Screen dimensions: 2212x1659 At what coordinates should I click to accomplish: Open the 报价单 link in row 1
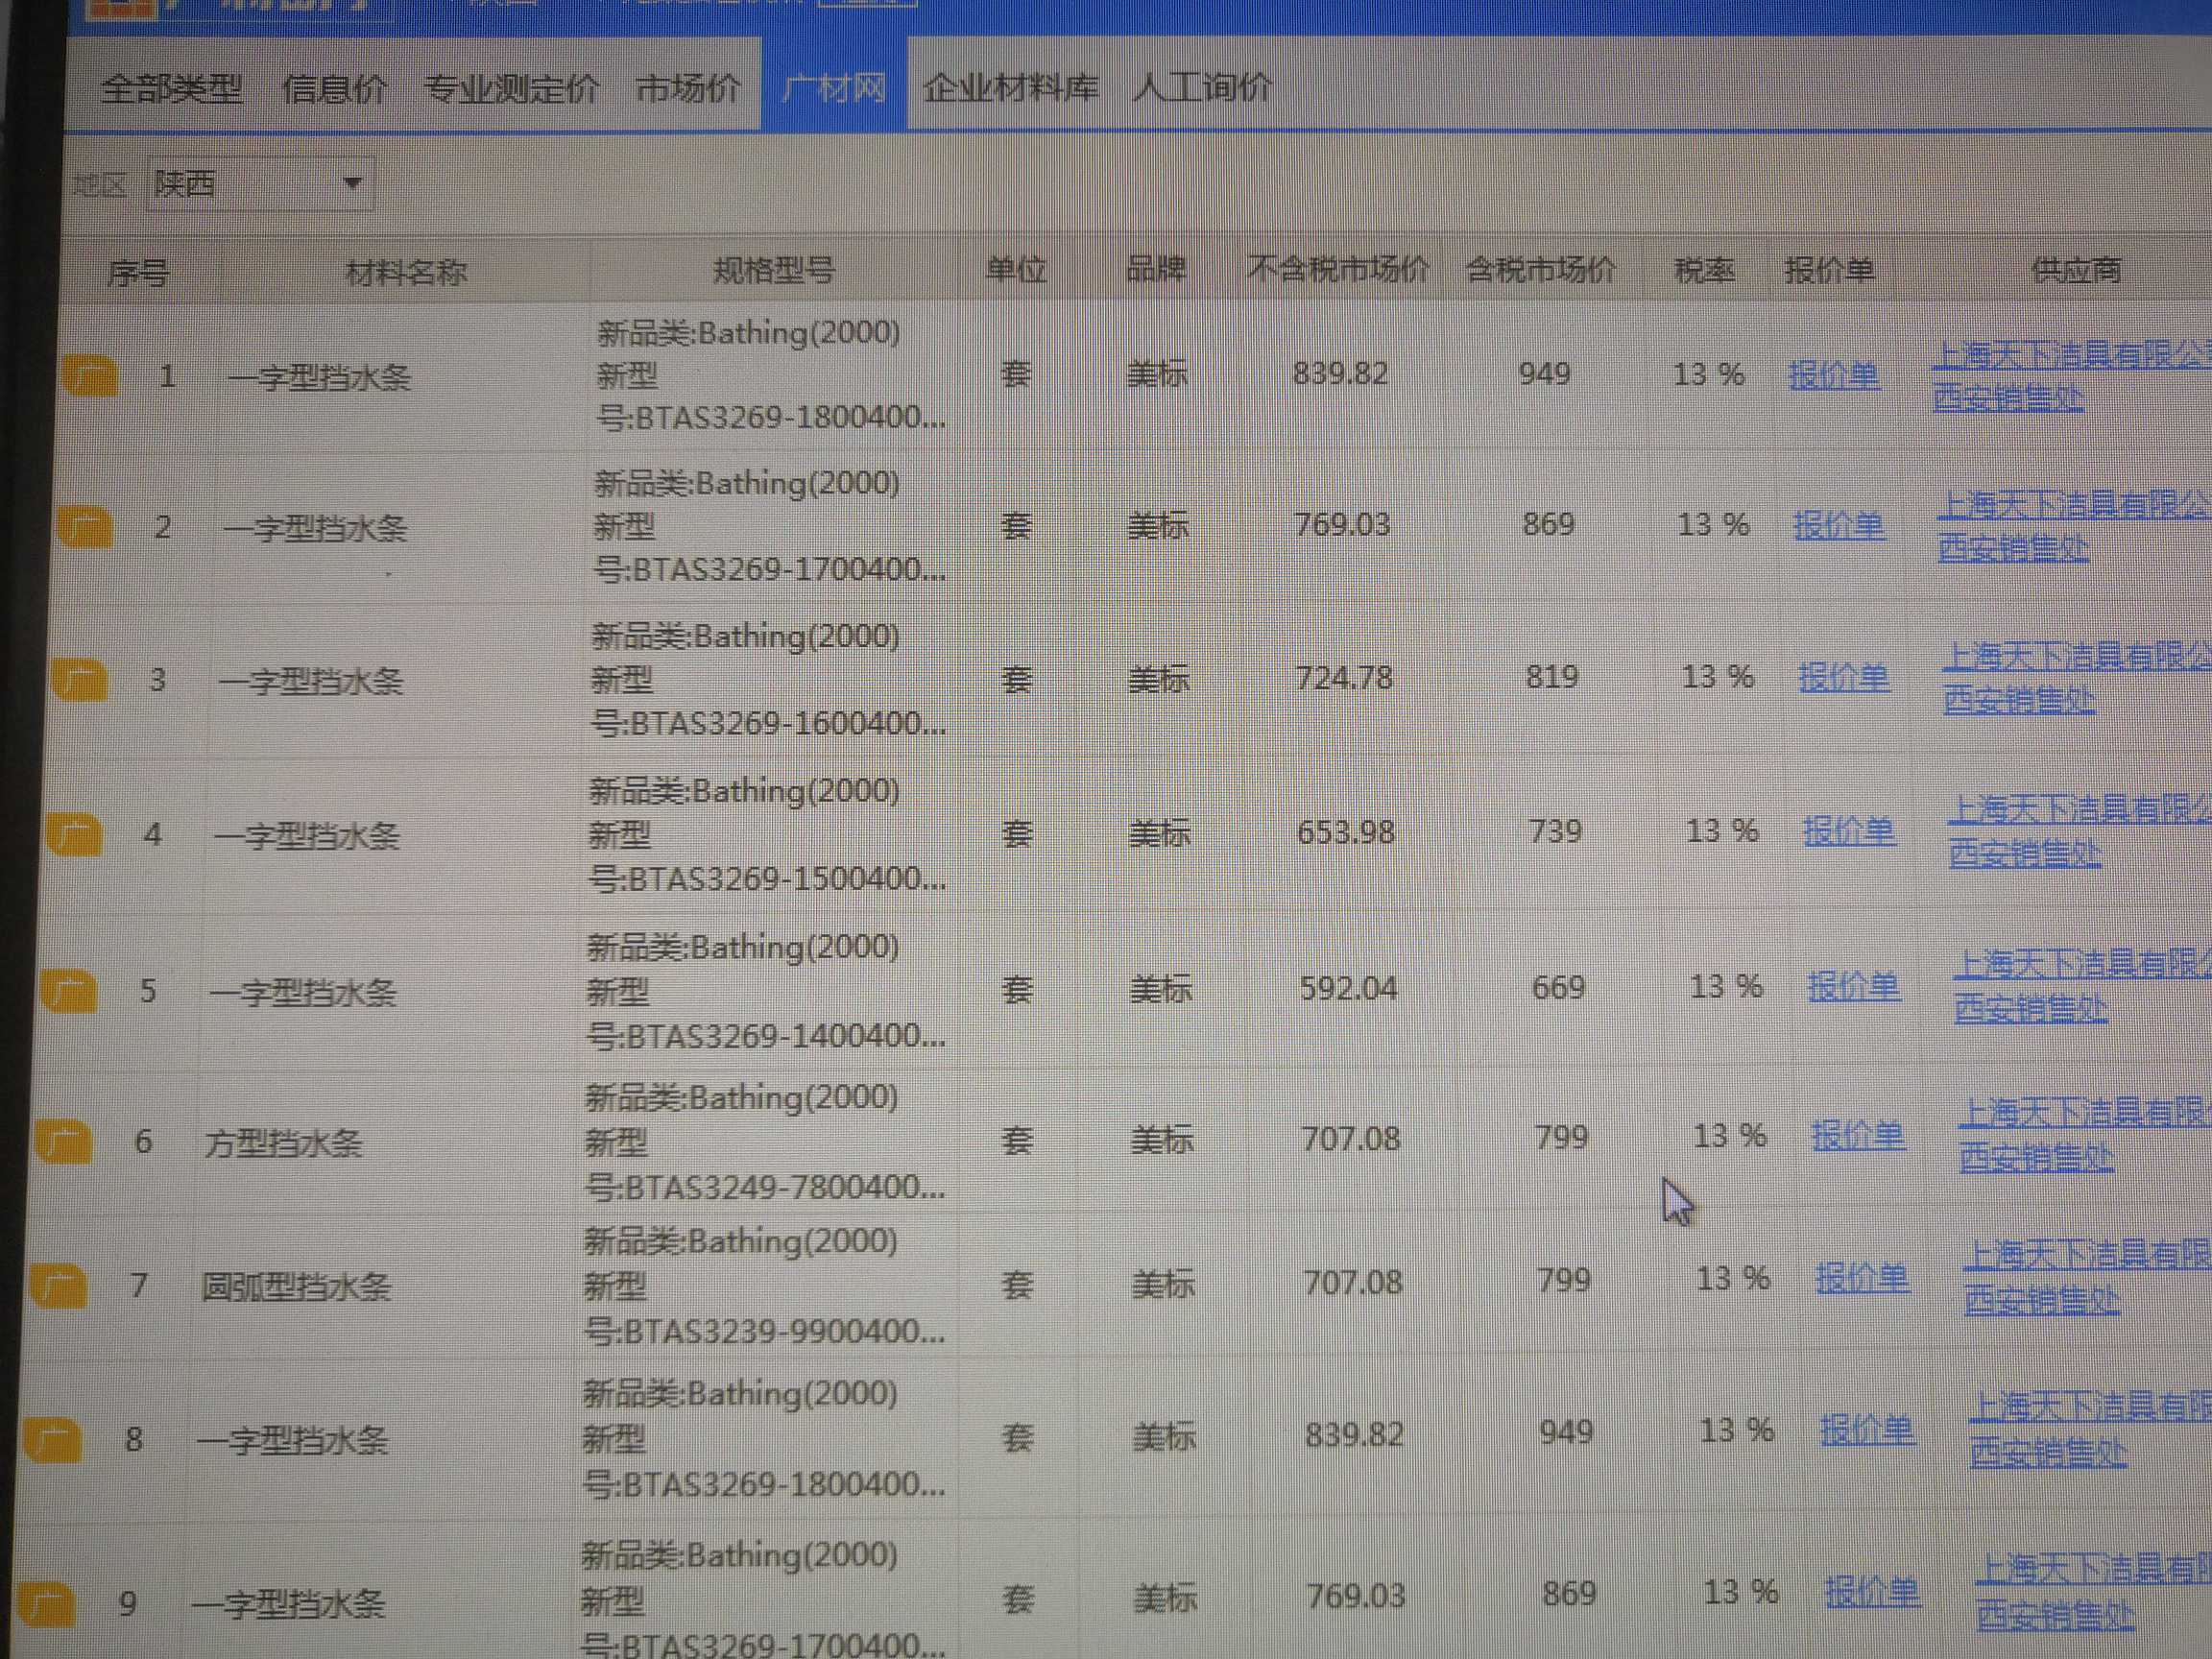pos(1834,376)
